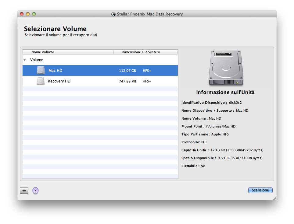This screenshot has height=224, width=294.
Task: Click the Recovery HD drive icon
Action: [41, 81]
